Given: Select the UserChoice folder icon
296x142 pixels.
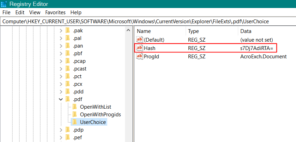Looking at the screenshot, I should point(75,122).
